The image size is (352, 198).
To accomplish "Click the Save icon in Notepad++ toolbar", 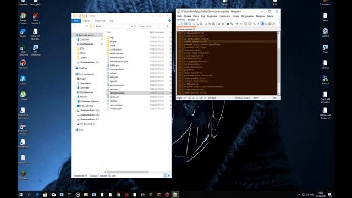I will [x=186, y=24].
